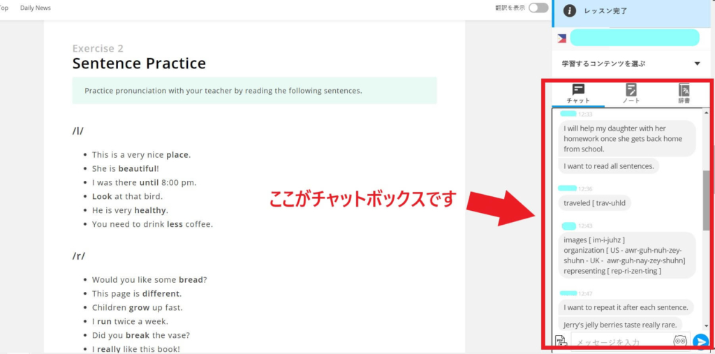Click the 12:43 timestamp in chat
The image size is (715, 354).
pyautogui.click(x=585, y=226)
